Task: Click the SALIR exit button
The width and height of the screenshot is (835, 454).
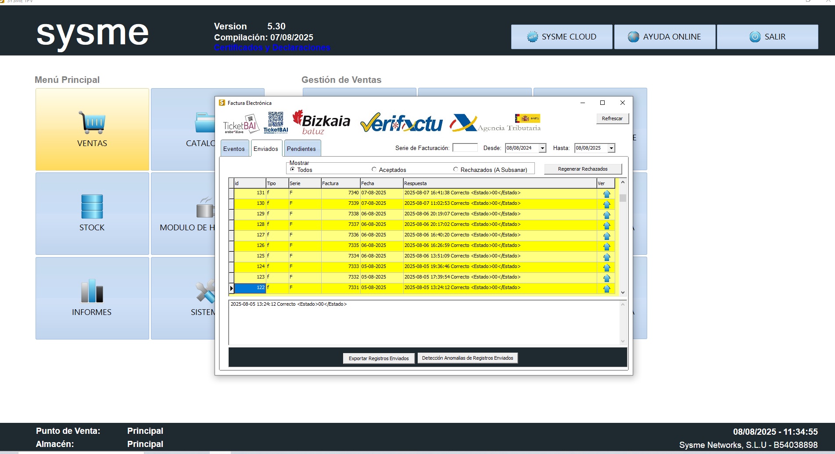Action: (x=767, y=37)
